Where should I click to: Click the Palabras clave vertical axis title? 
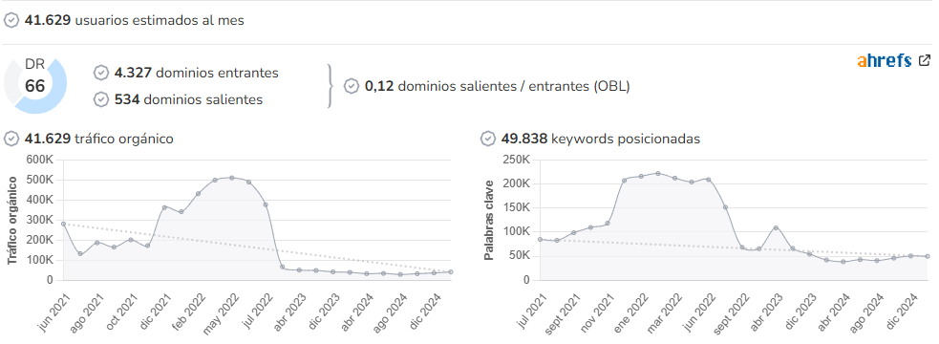tap(489, 221)
